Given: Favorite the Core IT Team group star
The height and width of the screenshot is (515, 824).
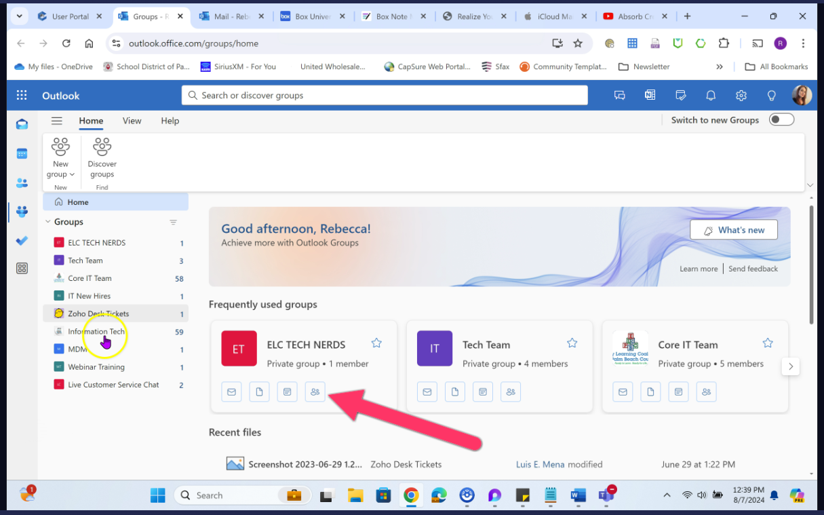Looking at the screenshot, I should 768,343.
